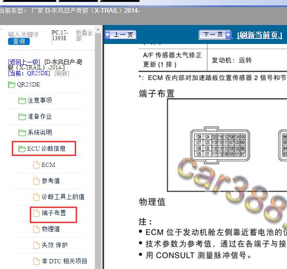Open the 系统说明 folder icon
The image size is (287, 269).
22,133
